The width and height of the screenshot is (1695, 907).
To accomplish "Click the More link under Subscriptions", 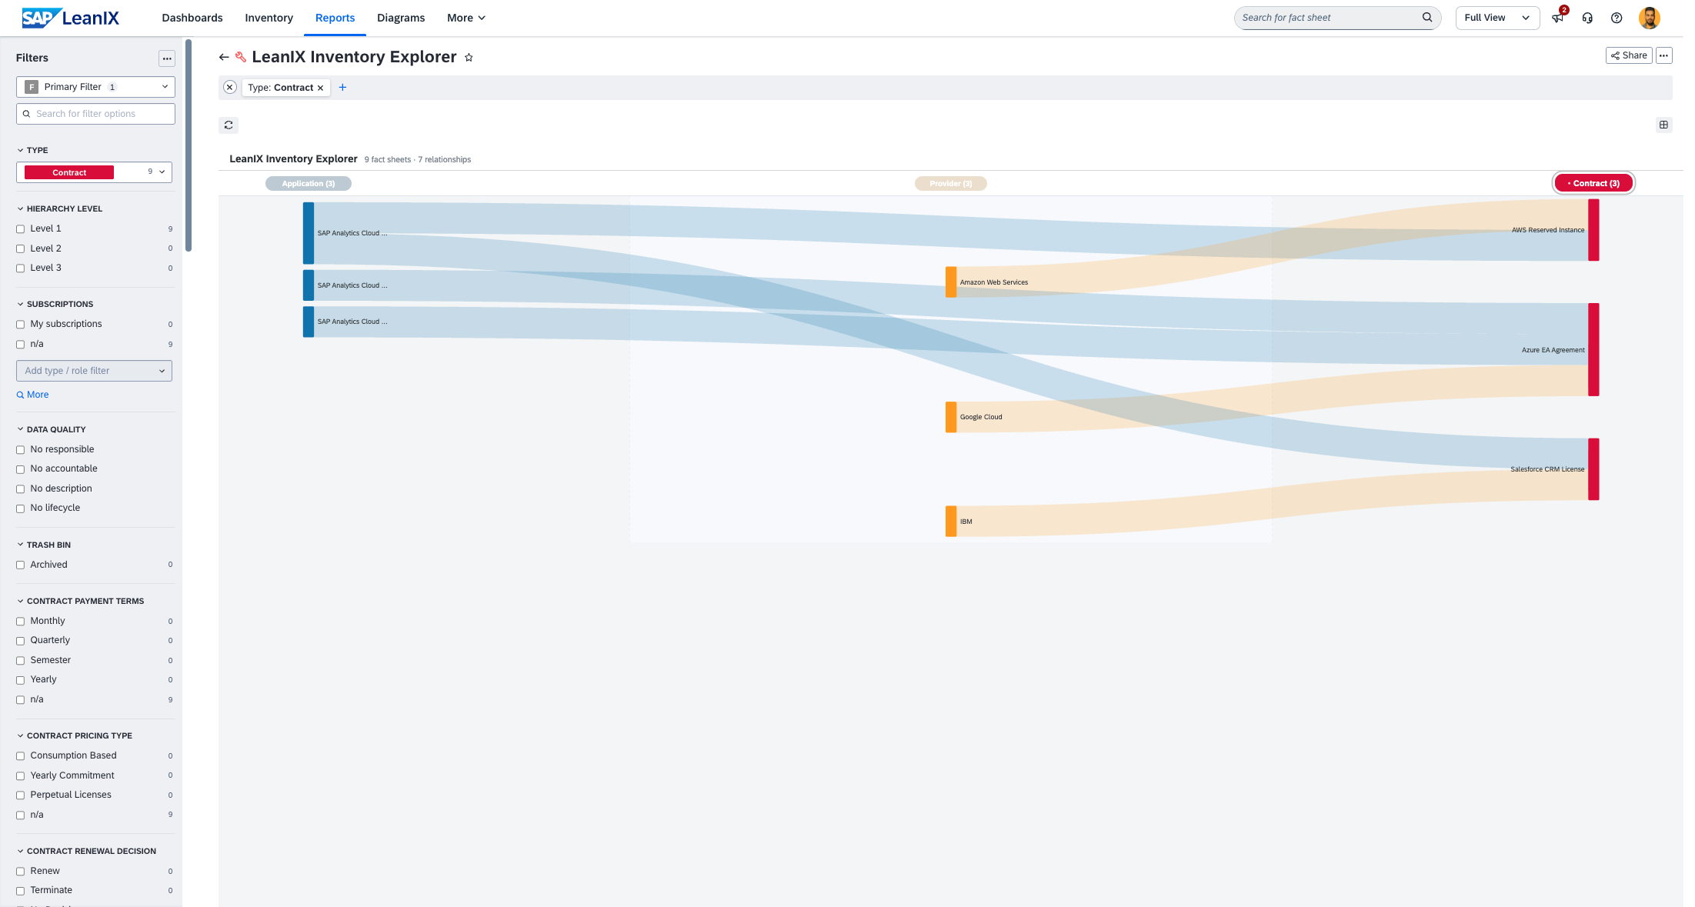I will point(32,395).
